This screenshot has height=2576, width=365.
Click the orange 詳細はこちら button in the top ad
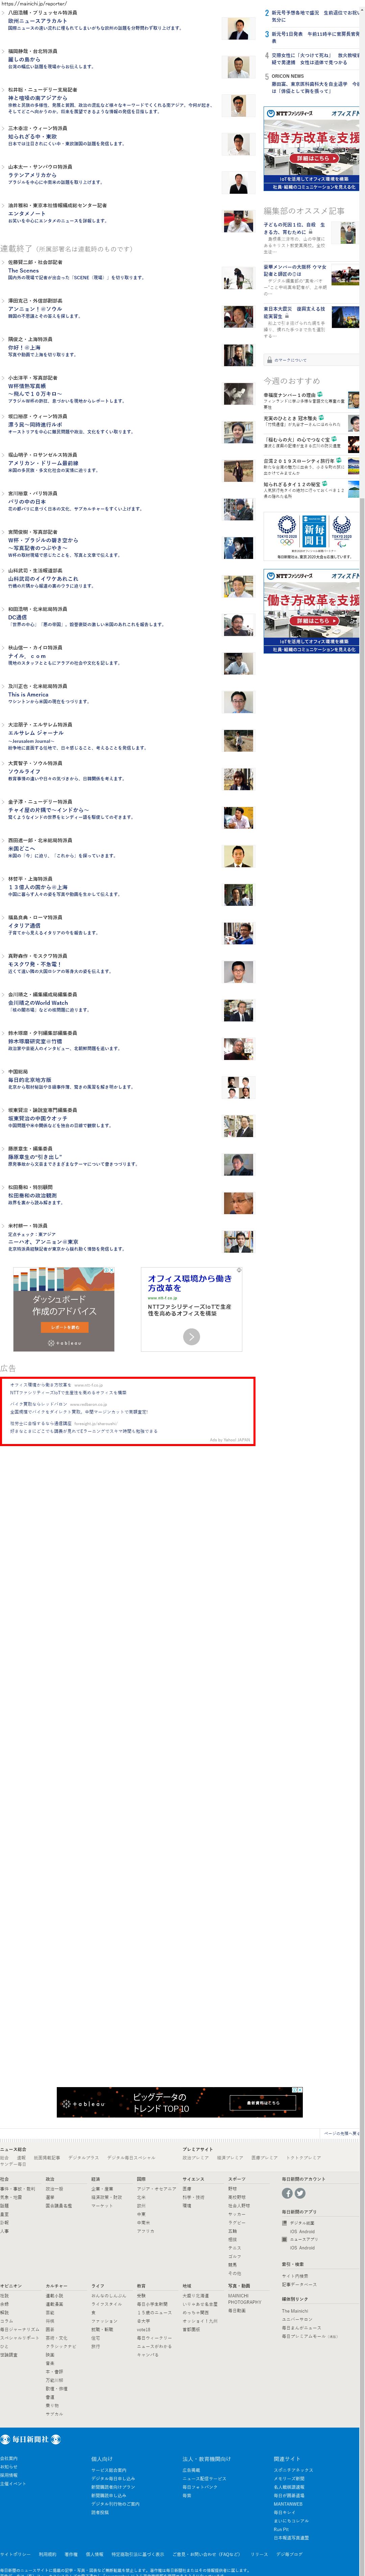pyautogui.click(x=312, y=158)
